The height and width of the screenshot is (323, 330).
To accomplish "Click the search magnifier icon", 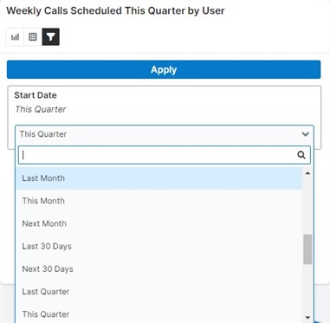I will tap(301, 155).
